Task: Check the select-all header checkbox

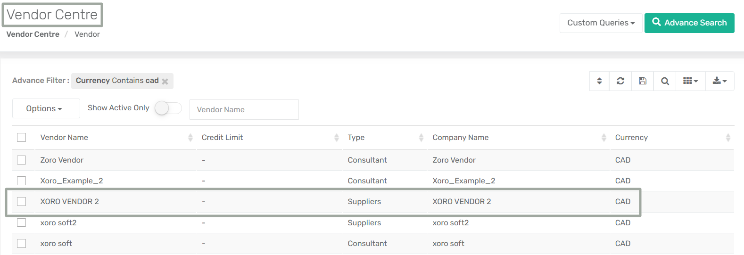Action: point(22,137)
